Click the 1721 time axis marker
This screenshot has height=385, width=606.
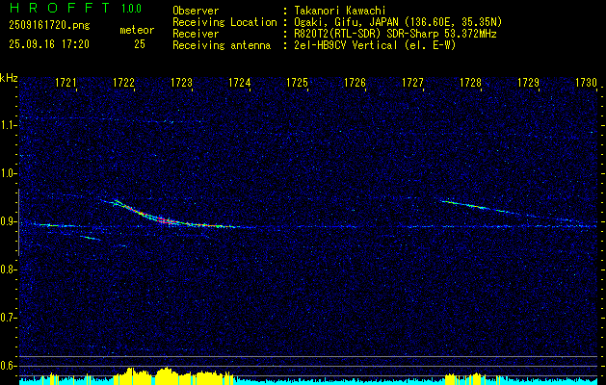66,82
